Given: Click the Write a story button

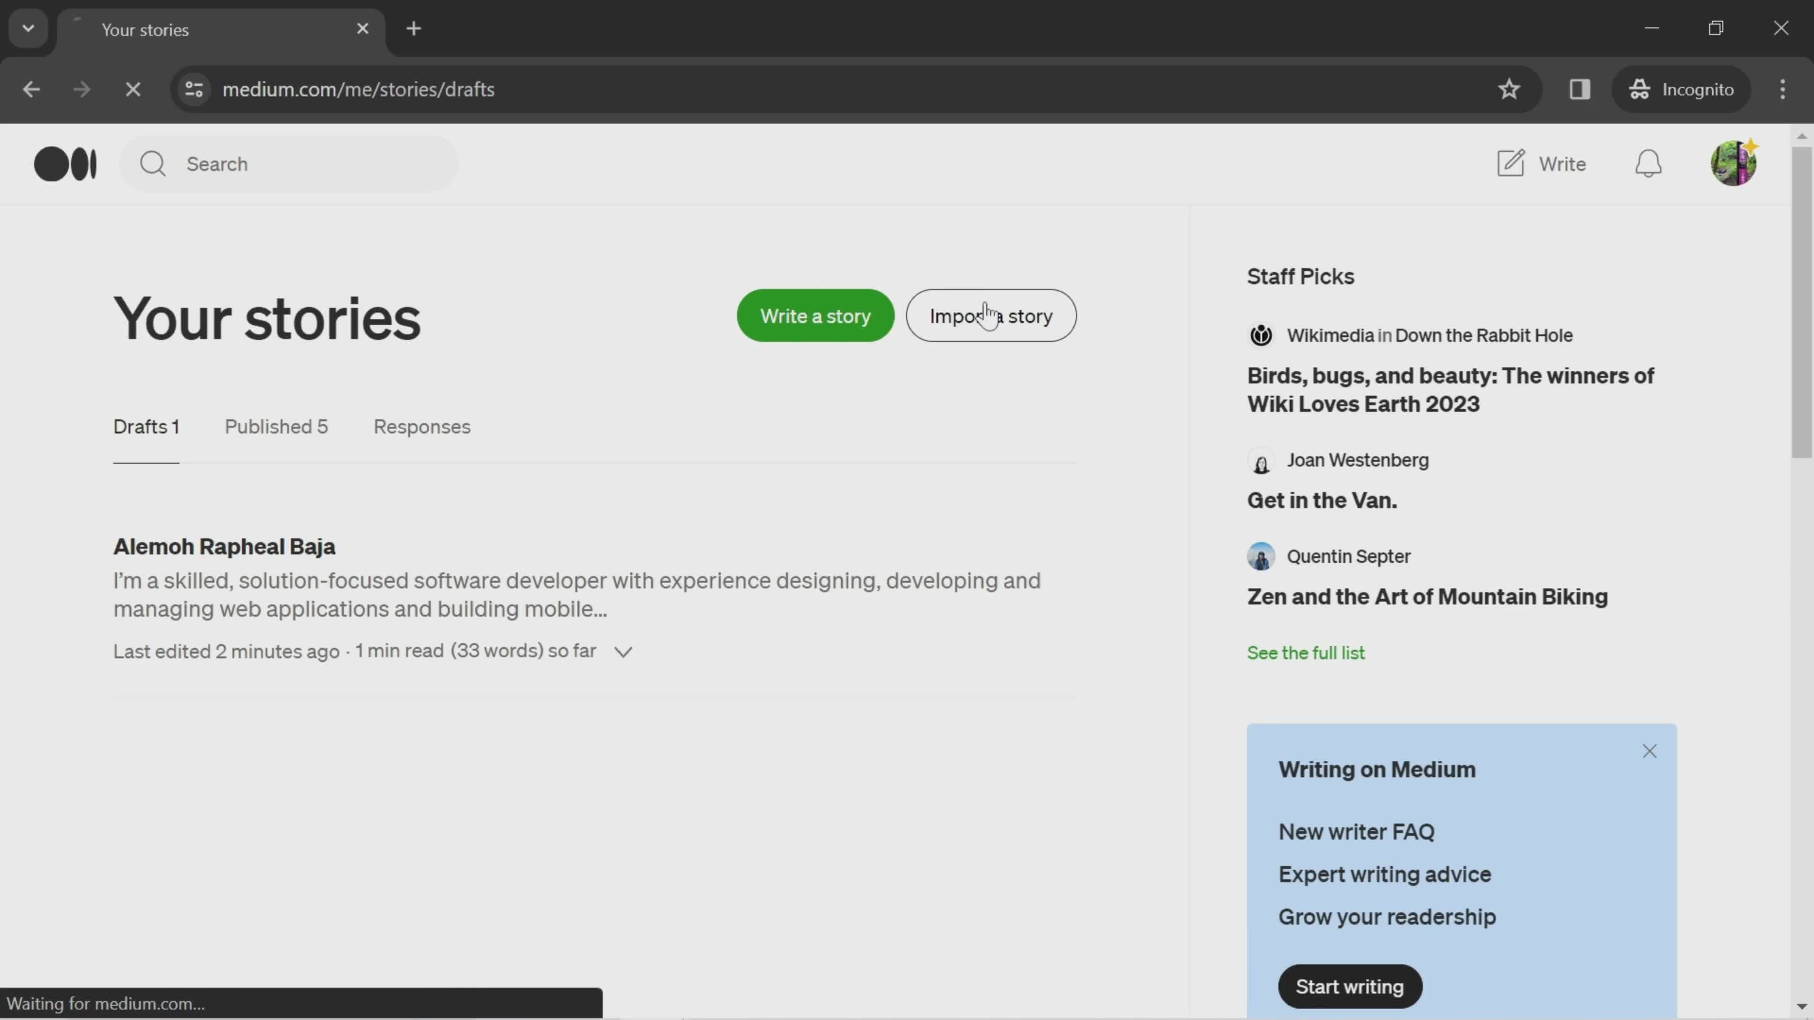Looking at the screenshot, I should tap(816, 315).
